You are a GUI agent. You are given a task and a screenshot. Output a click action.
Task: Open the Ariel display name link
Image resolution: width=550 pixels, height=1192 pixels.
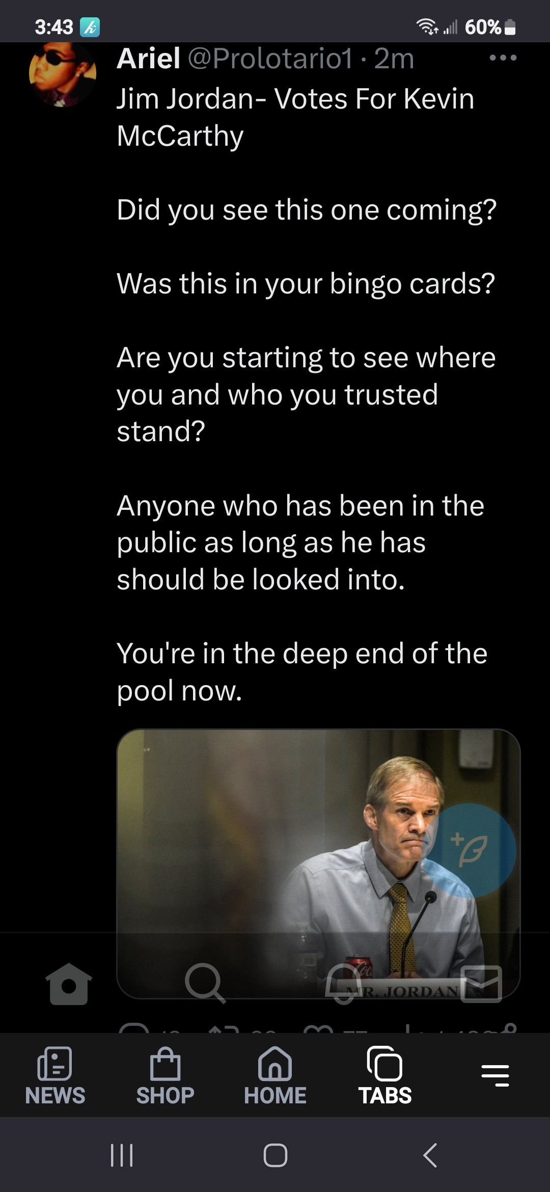click(149, 59)
